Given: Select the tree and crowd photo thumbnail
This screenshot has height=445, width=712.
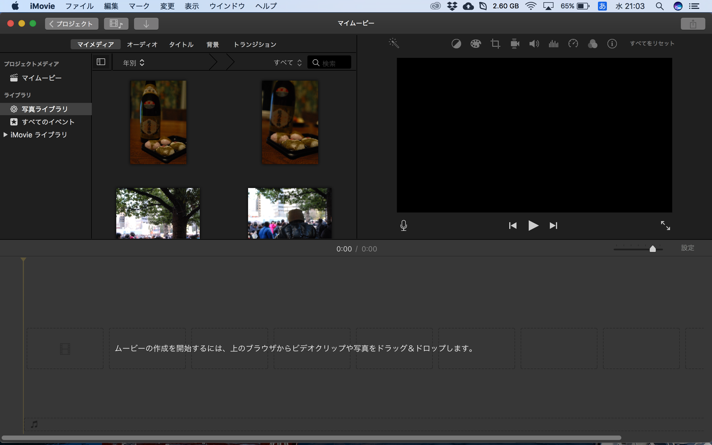Looking at the screenshot, I should (158, 213).
